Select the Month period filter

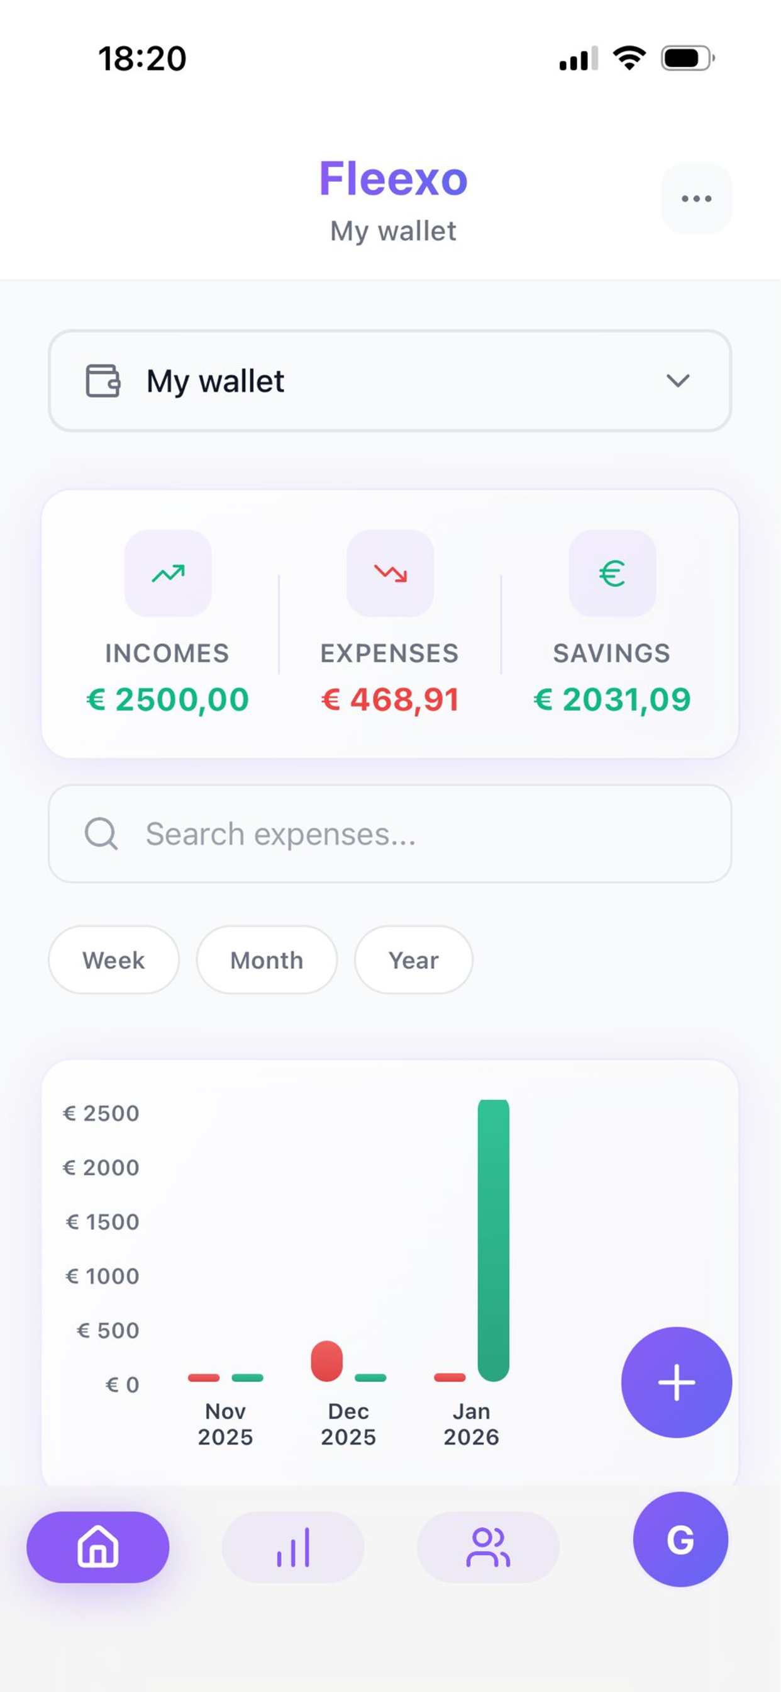(x=267, y=960)
